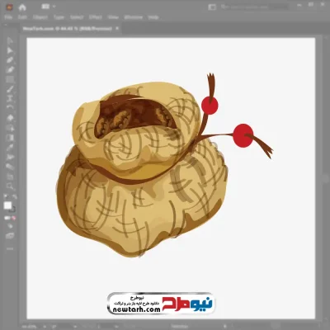330x330 pixels.
Task: Select the Type tool
Action: click(10, 98)
